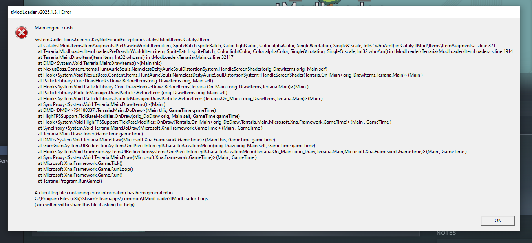Click the HighFPSSupport.TickRateModifier.OnDraw line

point(139,116)
